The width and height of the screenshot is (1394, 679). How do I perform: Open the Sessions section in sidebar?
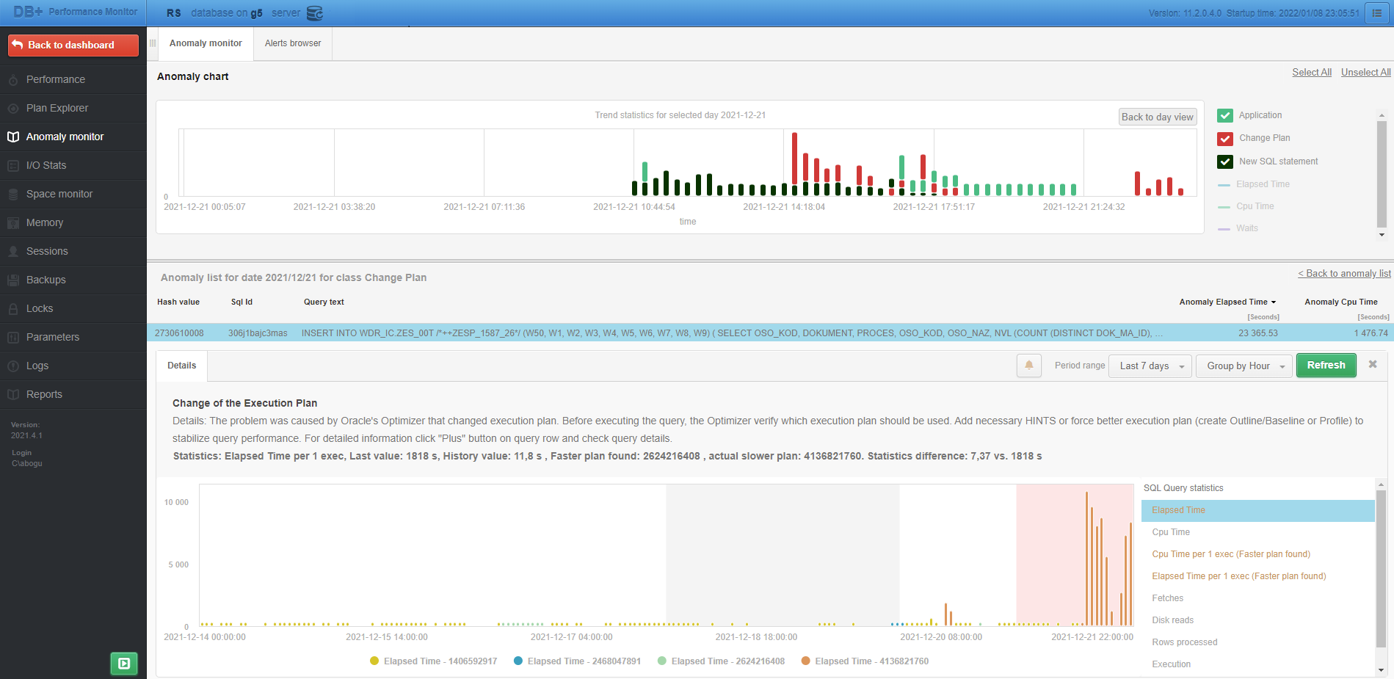[46, 251]
